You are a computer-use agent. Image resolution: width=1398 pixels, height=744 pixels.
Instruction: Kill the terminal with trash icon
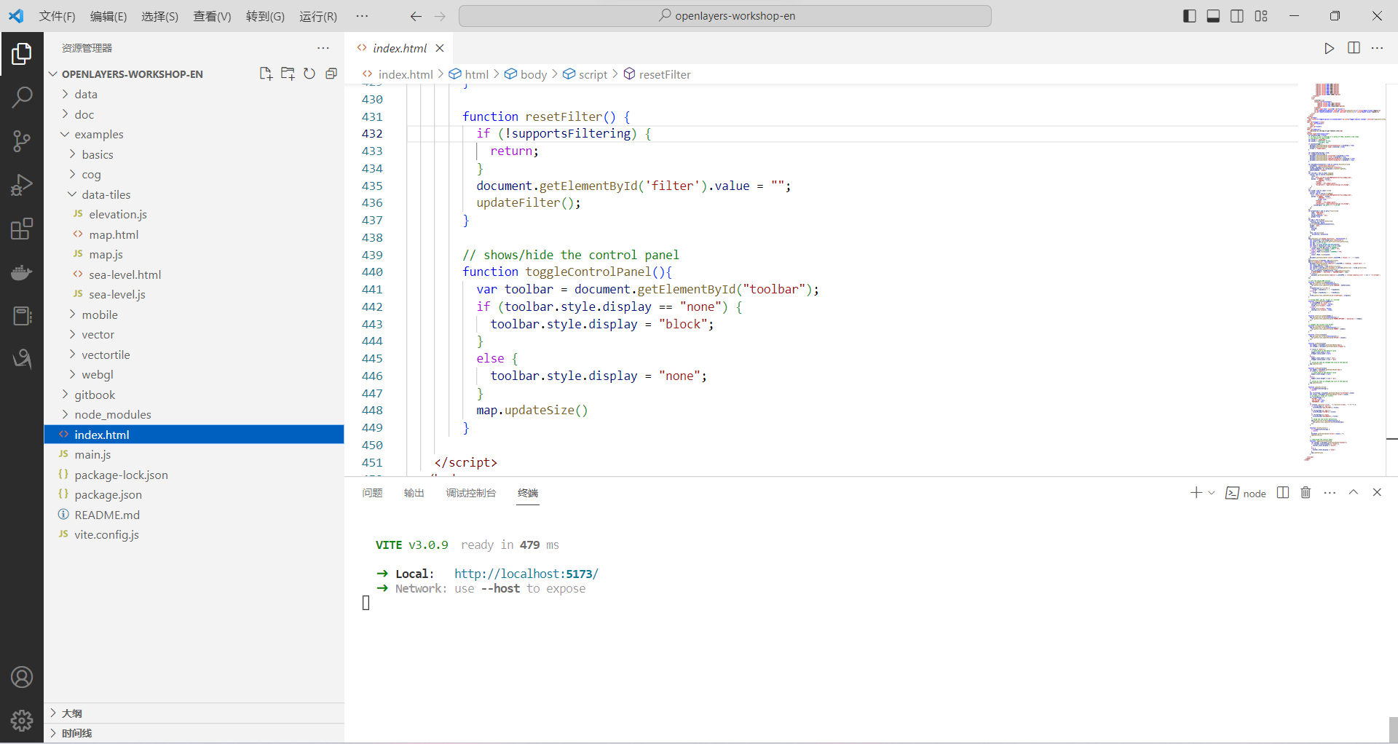point(1306,493)
